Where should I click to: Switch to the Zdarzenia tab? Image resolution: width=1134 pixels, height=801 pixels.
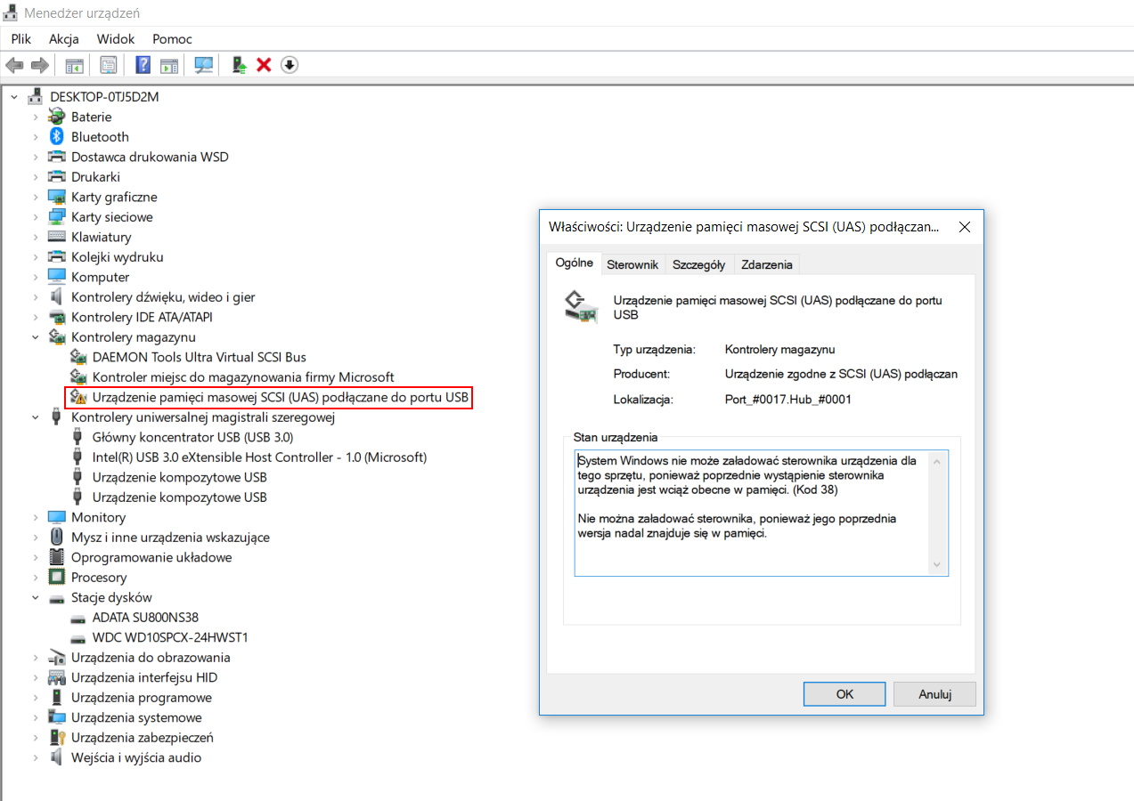point(767,264)
